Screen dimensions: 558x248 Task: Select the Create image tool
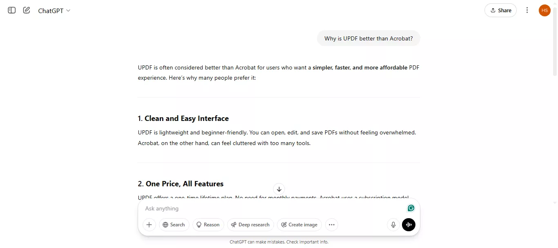click(299, 225)
